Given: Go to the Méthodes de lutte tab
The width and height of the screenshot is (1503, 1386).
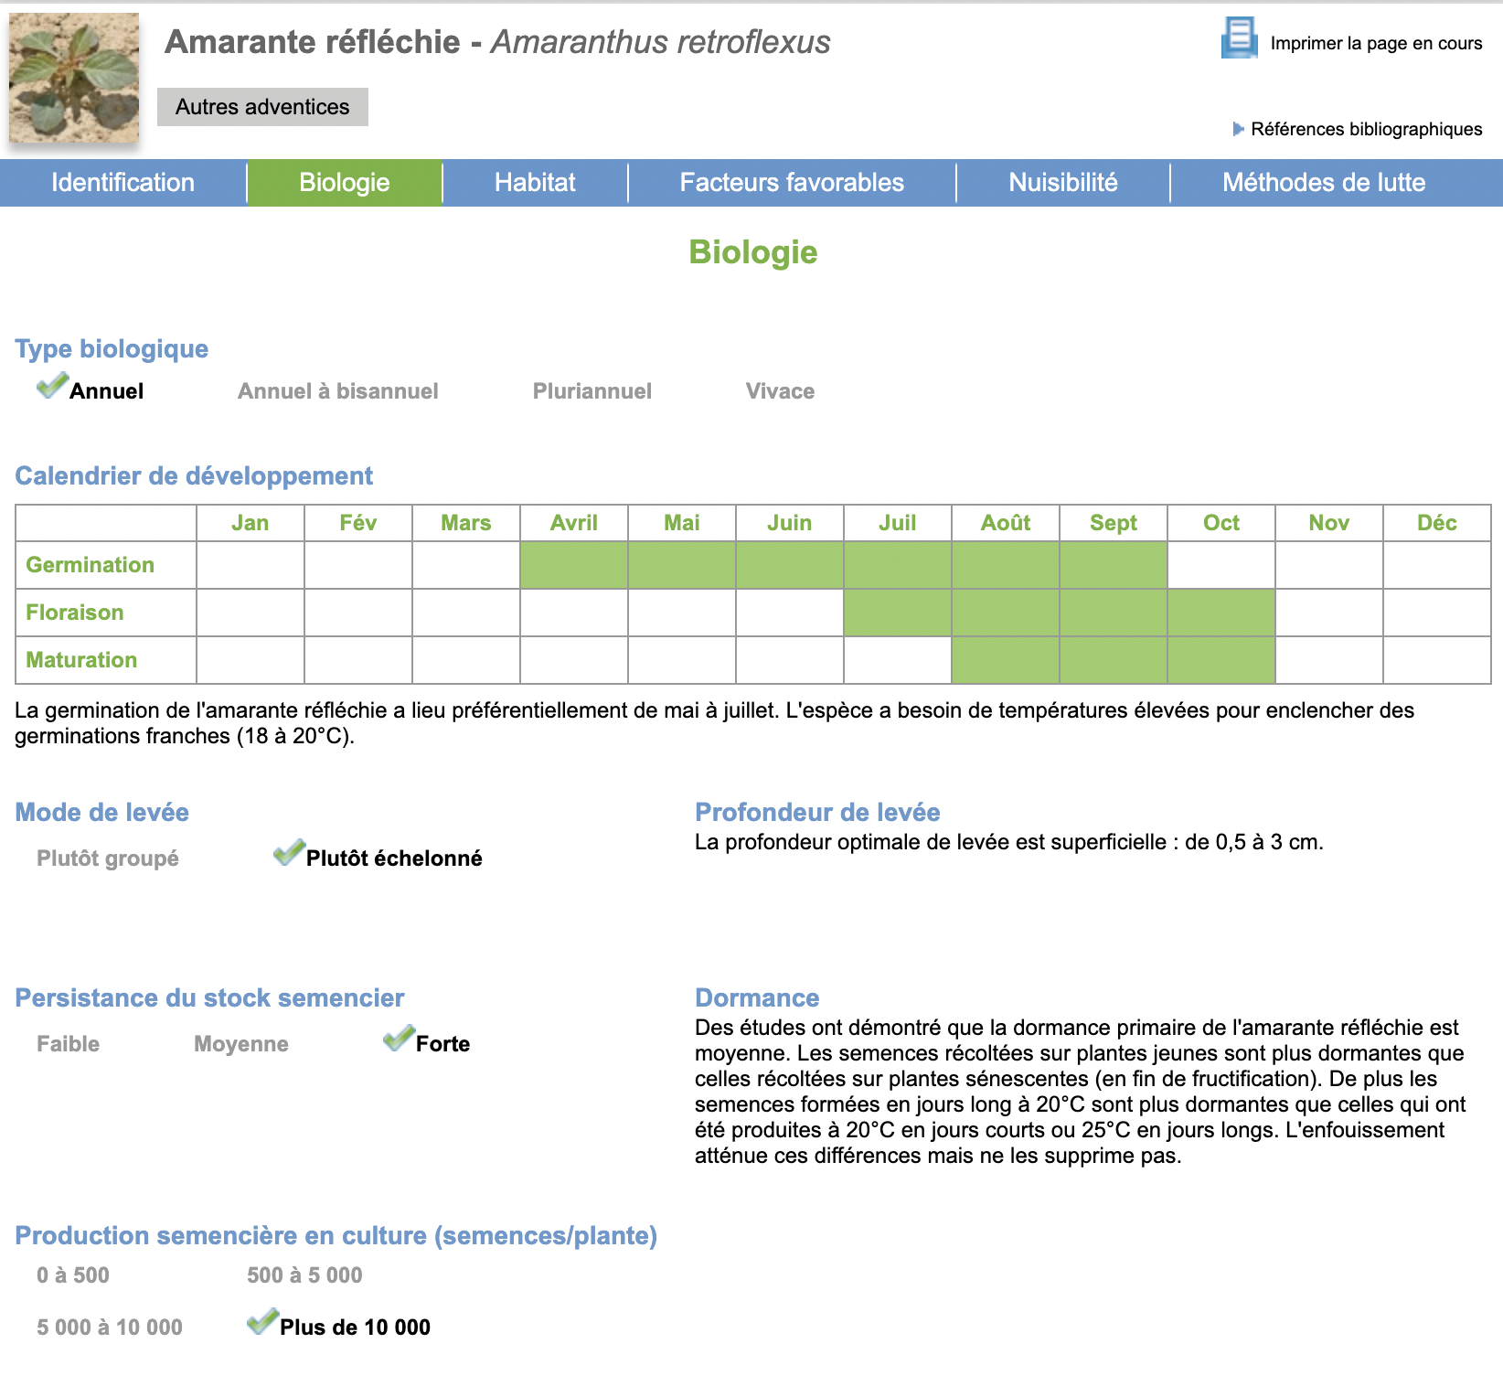Looking at the screenshot, I should click(x=1323, y=183).
